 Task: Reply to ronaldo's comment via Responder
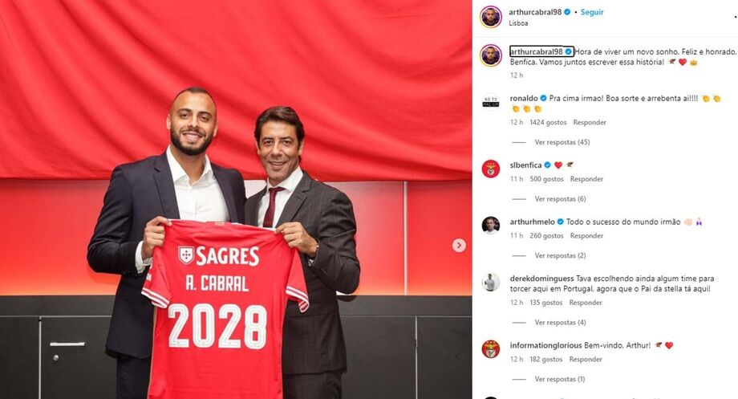pos(590,122)
